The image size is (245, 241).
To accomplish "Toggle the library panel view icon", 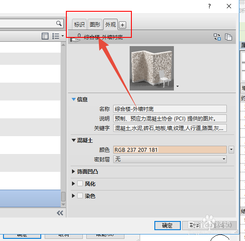I will click(45, 36).
